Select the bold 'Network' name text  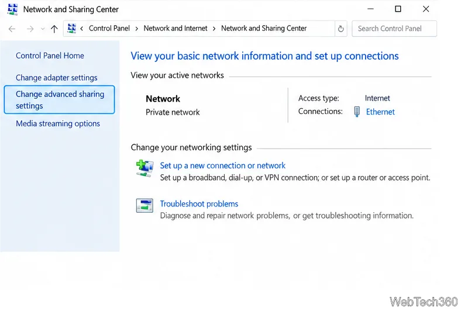pos(163,99)
